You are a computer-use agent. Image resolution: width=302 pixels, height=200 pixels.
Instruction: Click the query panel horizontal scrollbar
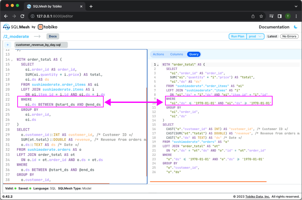208,181
